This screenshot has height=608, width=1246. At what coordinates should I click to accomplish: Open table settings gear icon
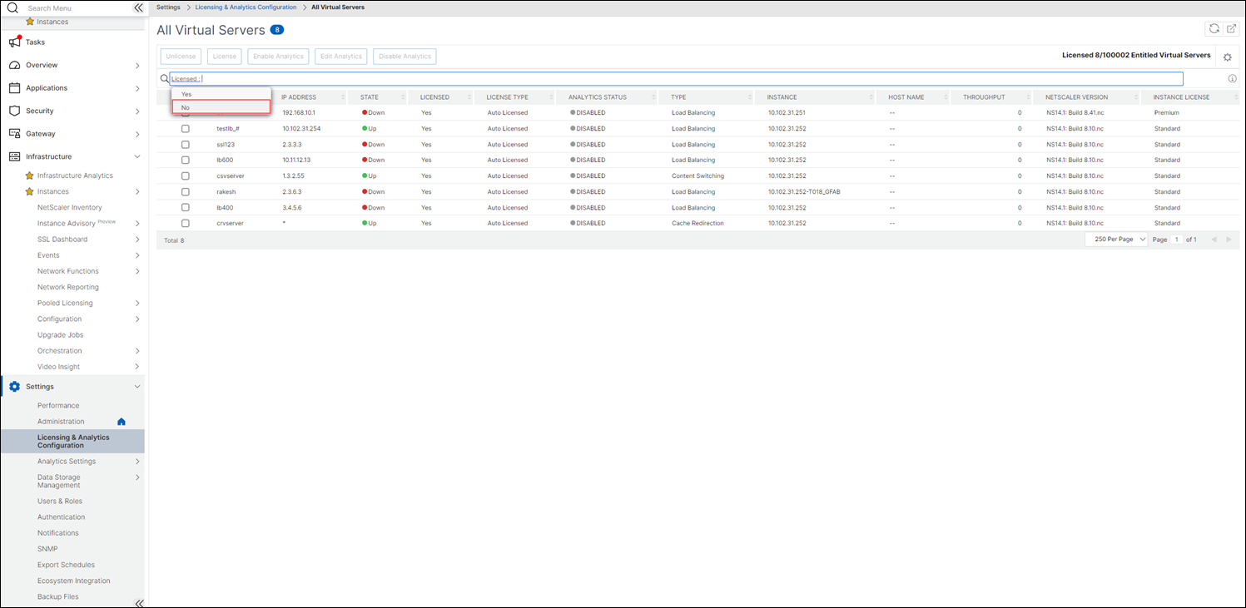point(1227,57)
